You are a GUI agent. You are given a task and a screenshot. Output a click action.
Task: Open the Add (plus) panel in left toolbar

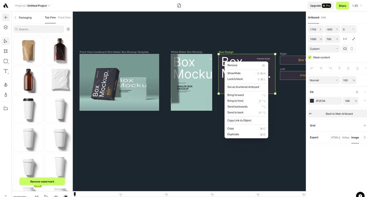coord(6,17)
